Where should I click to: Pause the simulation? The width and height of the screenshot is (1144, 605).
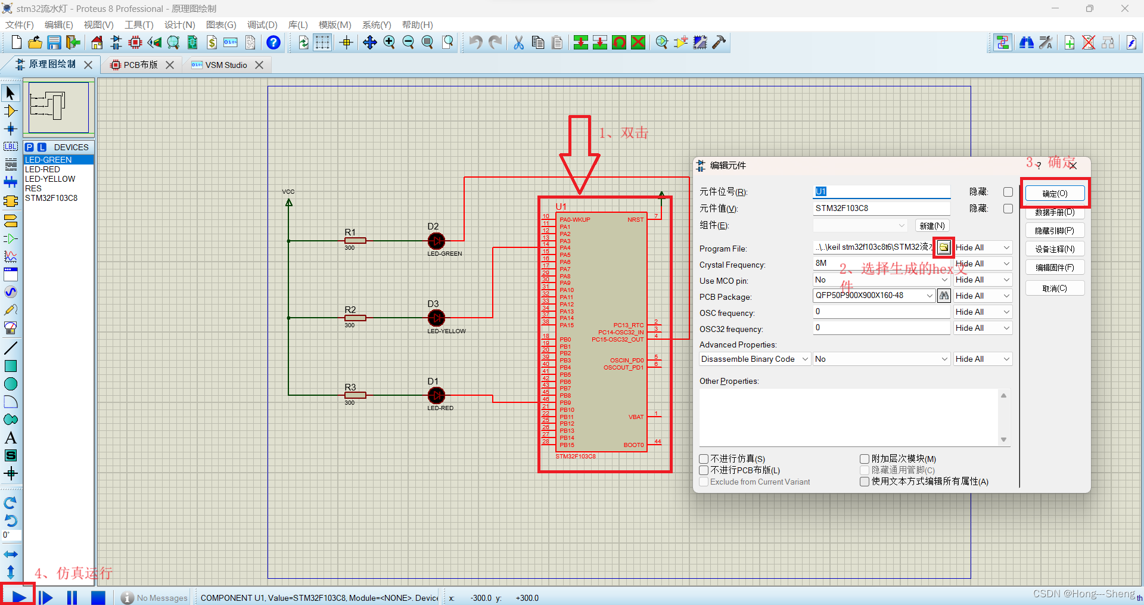point(72,597)
